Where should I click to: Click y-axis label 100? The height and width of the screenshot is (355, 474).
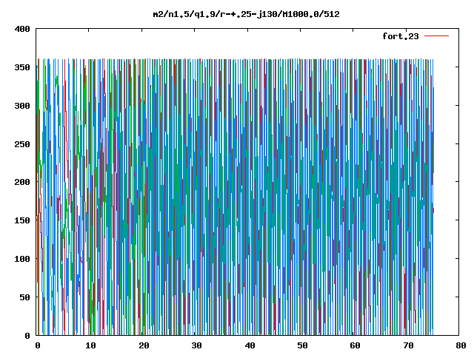point(22,259)
